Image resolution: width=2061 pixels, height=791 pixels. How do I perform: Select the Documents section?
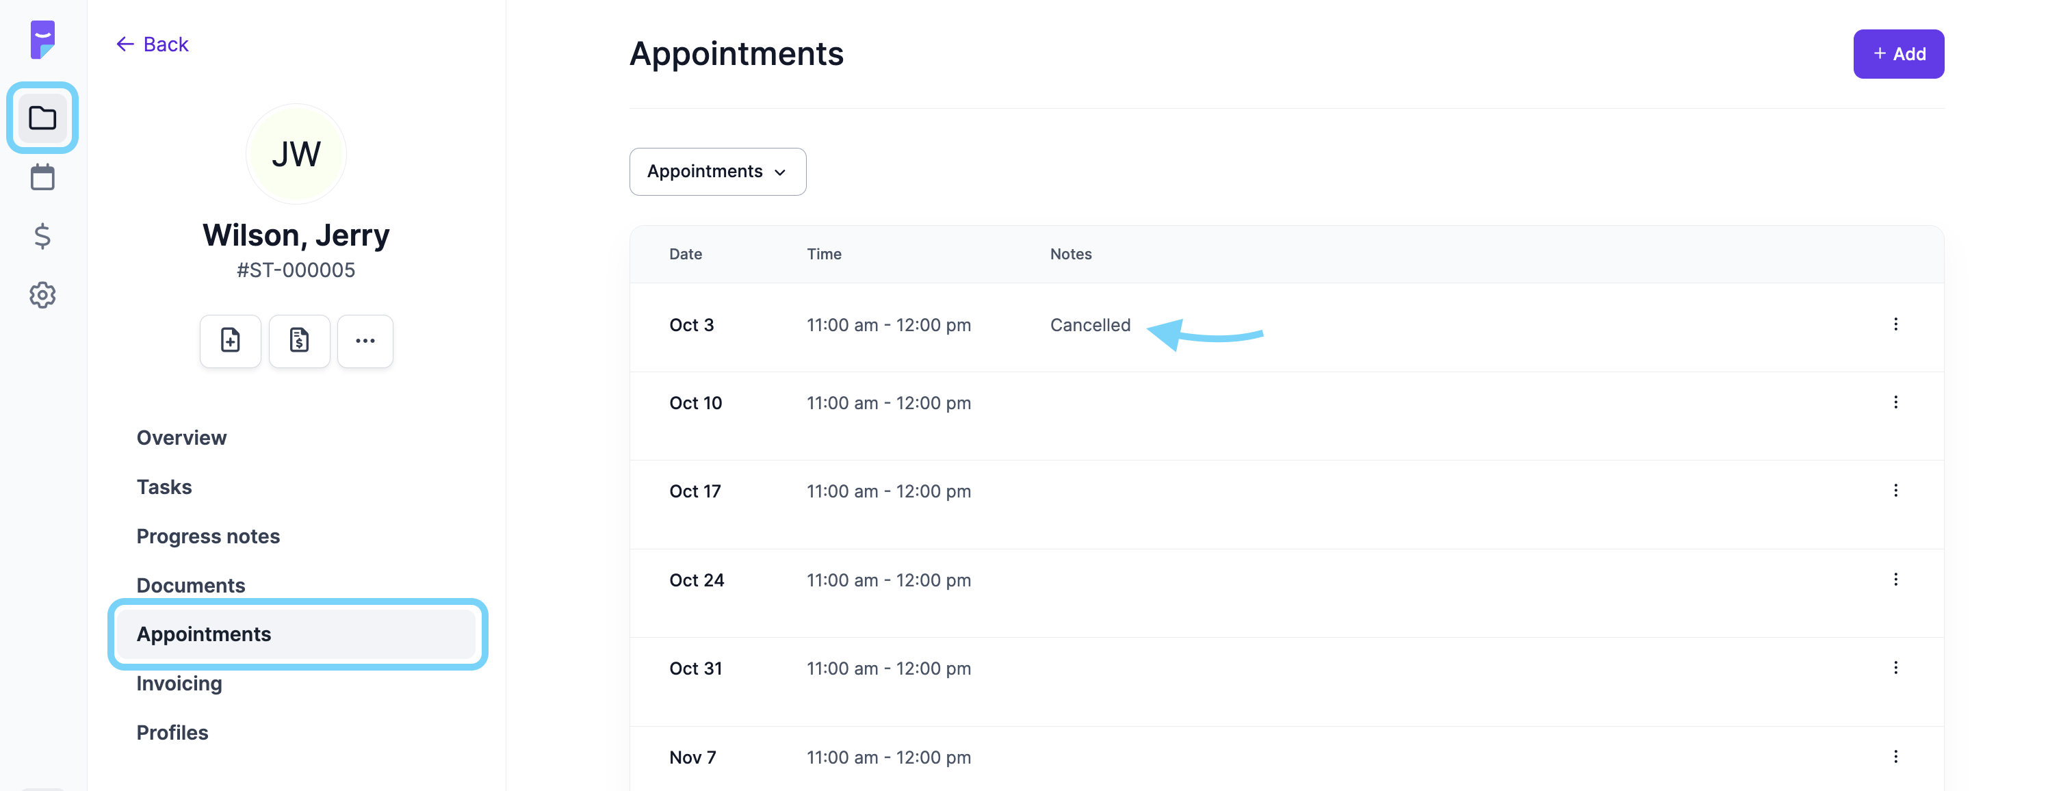tap(190, 584)
